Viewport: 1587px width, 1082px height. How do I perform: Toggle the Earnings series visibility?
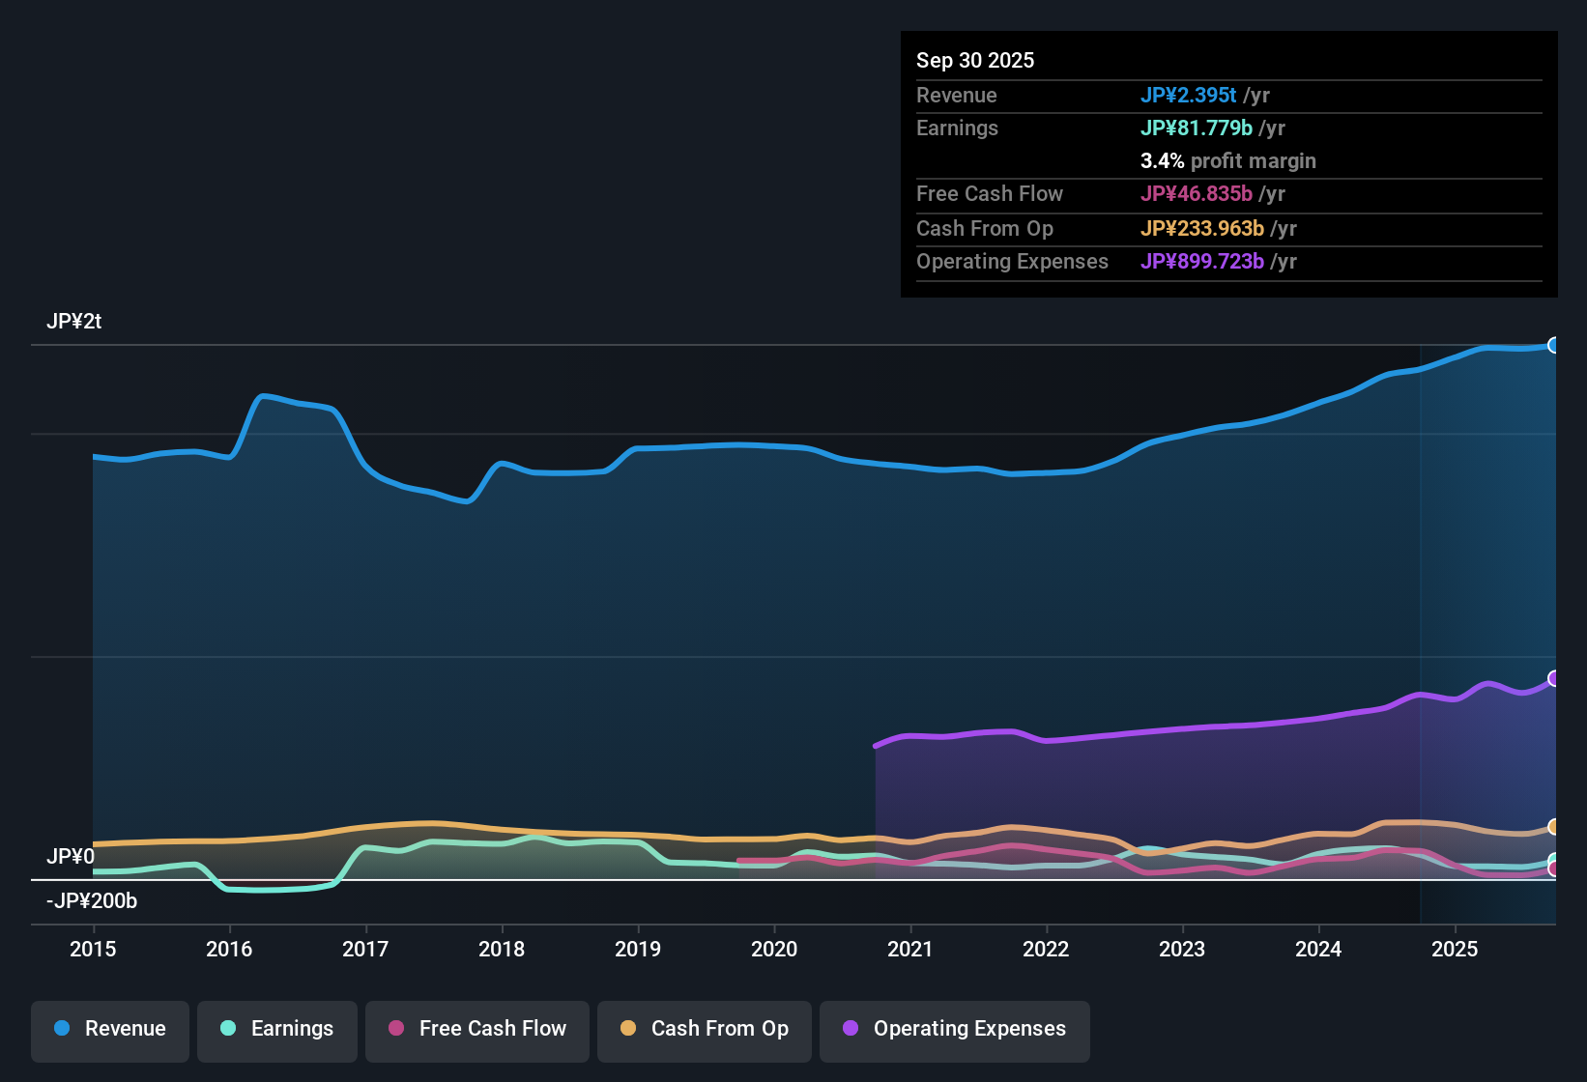[x=276, y=1029]
